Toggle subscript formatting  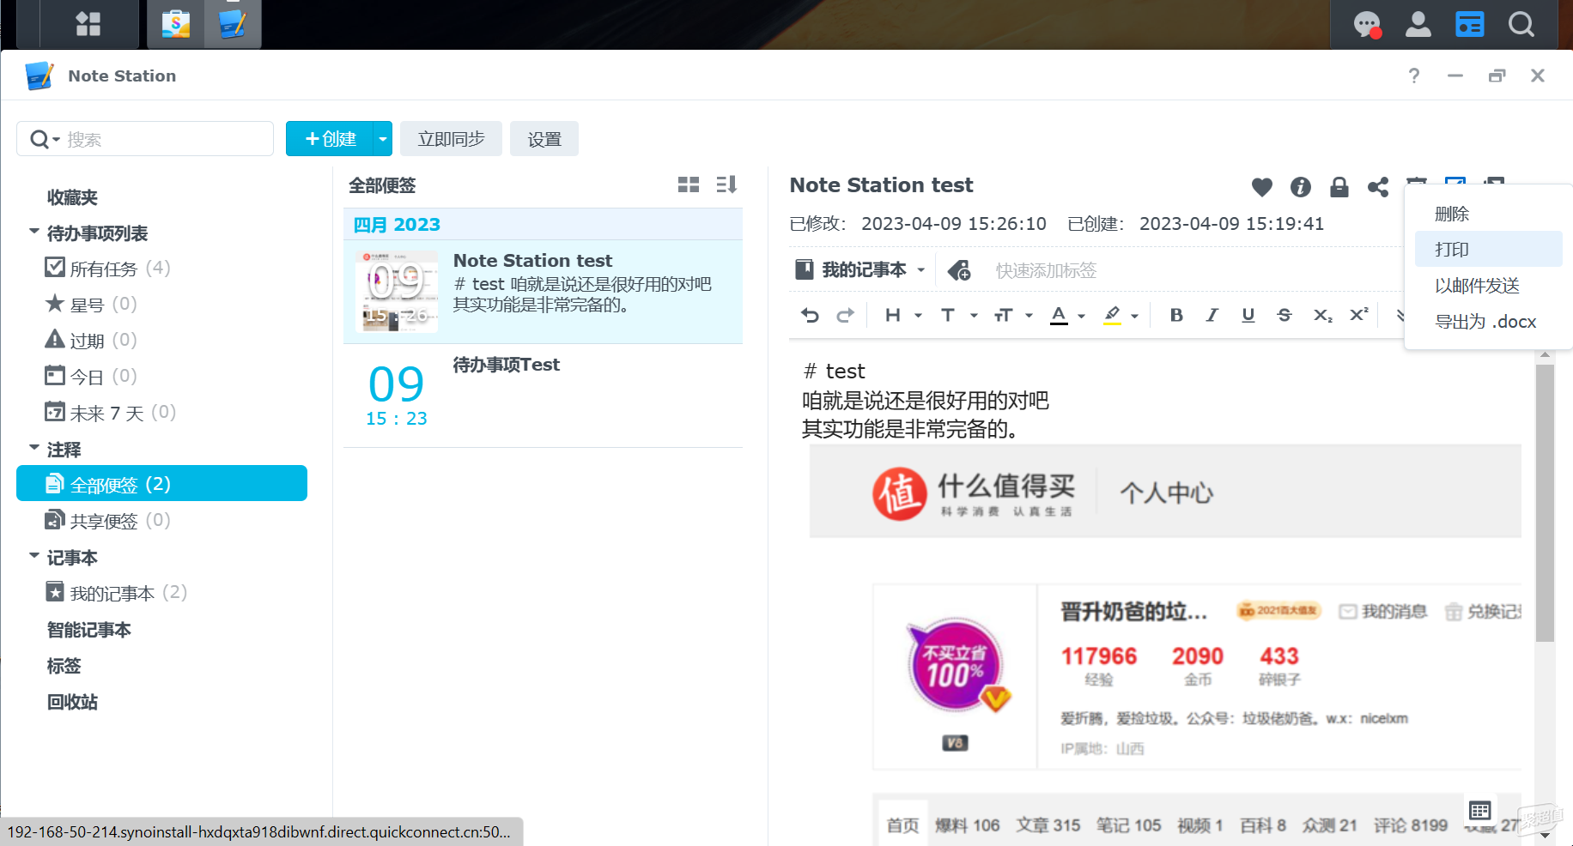(x=1322, y=315)
